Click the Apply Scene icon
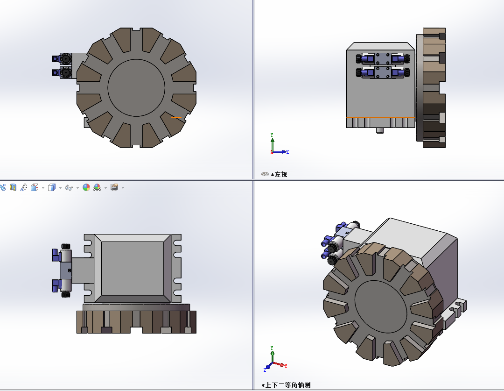The width and height of the screenshot is (504, 391). click(97, 187)
